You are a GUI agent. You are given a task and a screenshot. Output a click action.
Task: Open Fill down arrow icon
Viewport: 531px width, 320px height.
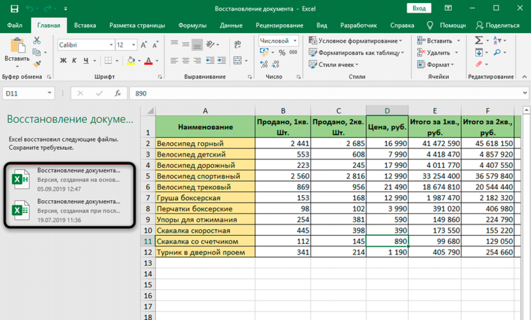coord(479,52)
